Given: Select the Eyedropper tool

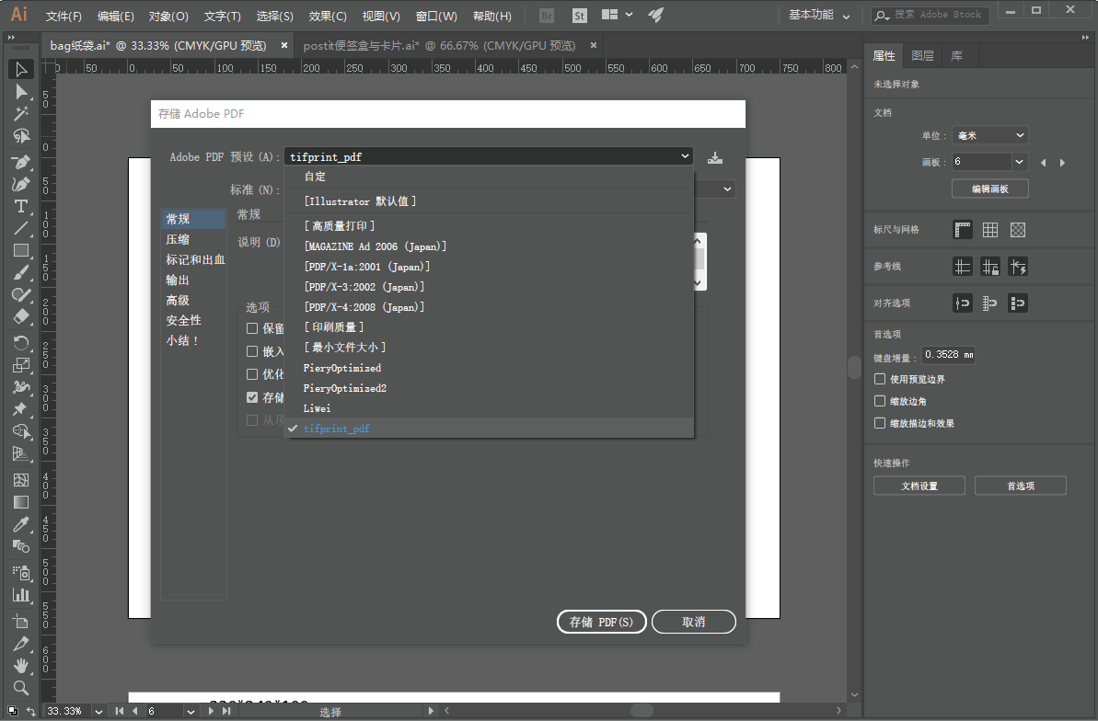Looking at the screenshot, I should [x=21, y=524].
